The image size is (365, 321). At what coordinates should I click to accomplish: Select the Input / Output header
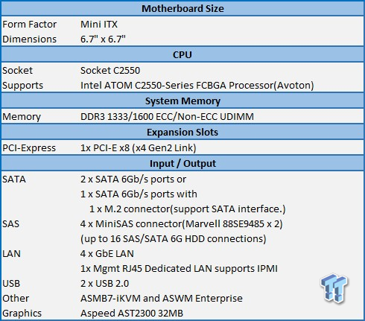point(182,164)
